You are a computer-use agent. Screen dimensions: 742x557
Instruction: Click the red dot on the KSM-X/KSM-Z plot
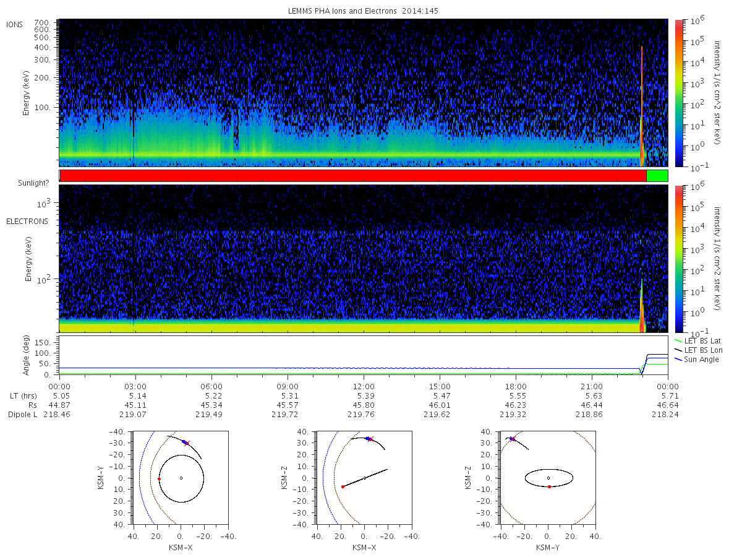pyautogui.click(x=343, y=486)
